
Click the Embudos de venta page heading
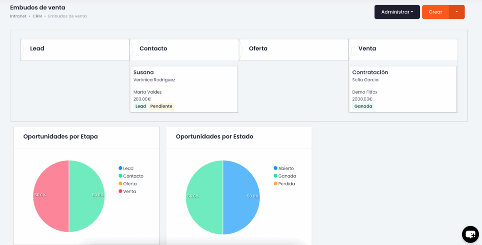(38, 8)
